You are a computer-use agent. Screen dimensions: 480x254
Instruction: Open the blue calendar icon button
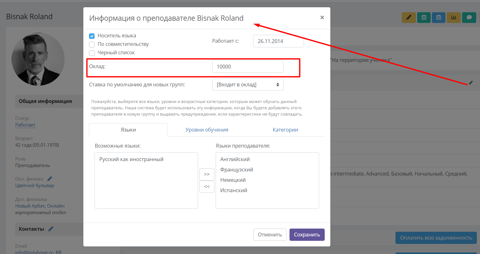tap(439, 17)
